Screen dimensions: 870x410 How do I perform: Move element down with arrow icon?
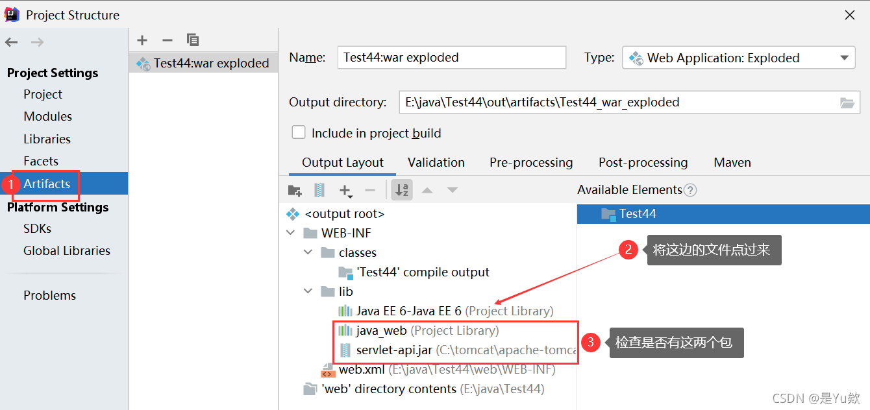click(453, 190)
